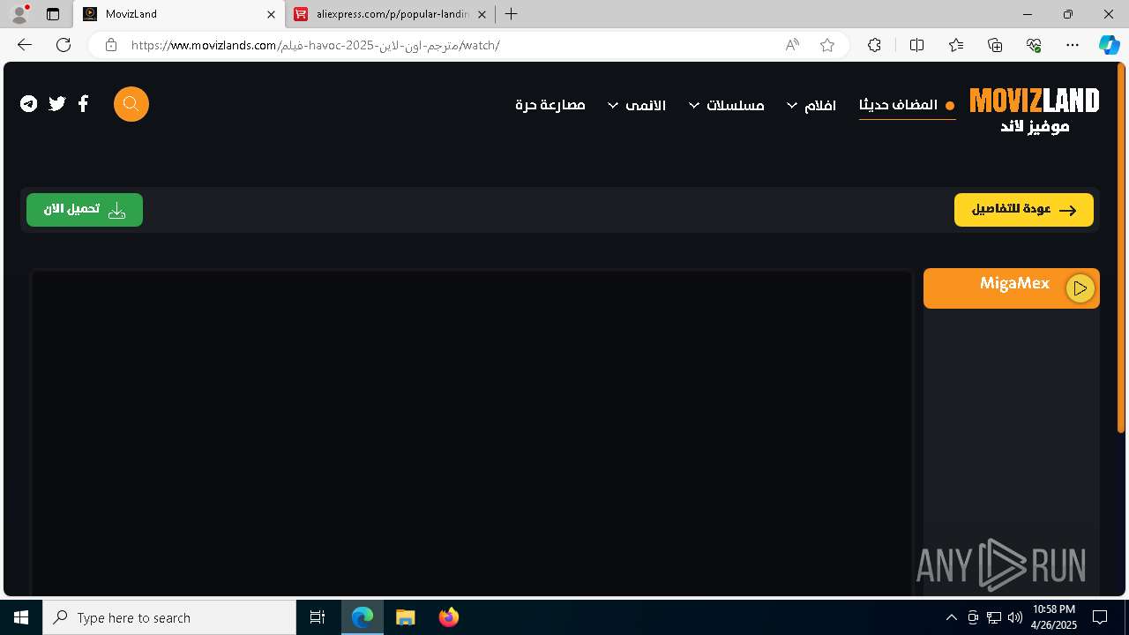1129x635 pixels.
Task: Show hidden system tray icons
Action: (x=951, y=617)
